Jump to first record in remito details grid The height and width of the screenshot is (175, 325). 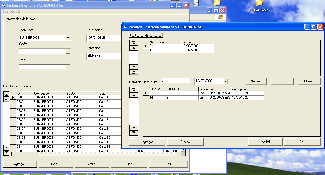tap(133, 90)
